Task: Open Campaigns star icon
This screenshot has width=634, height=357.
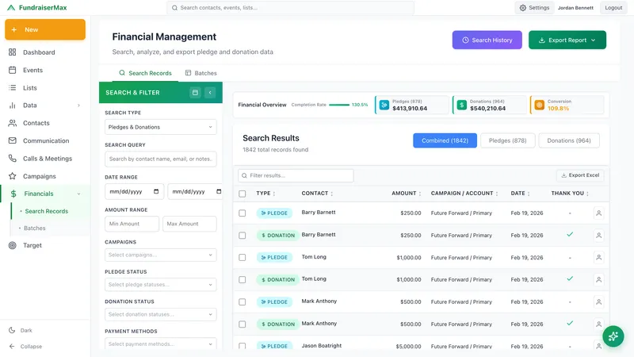Action: click(13, 176)
